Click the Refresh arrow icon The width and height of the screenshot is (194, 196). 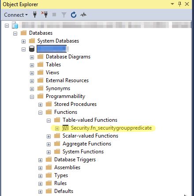pos(74,15)
